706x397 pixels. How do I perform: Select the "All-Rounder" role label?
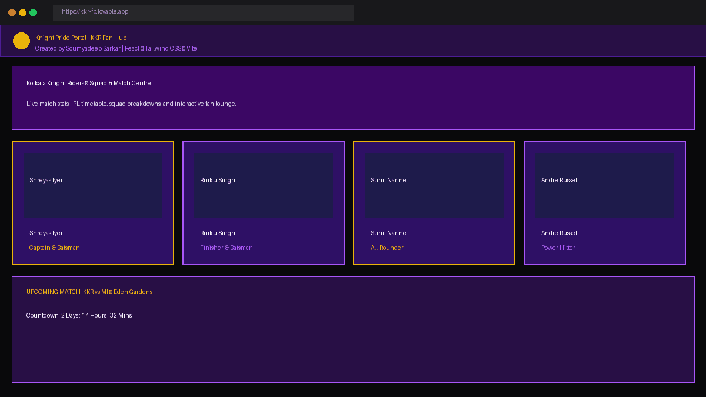pyautogui.click(x=387, y=248)
